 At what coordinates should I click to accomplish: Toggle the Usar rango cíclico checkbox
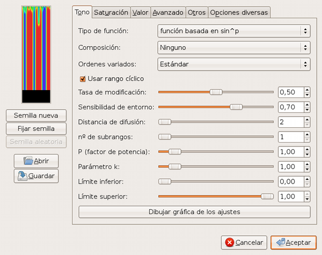(x=83, y=78)
